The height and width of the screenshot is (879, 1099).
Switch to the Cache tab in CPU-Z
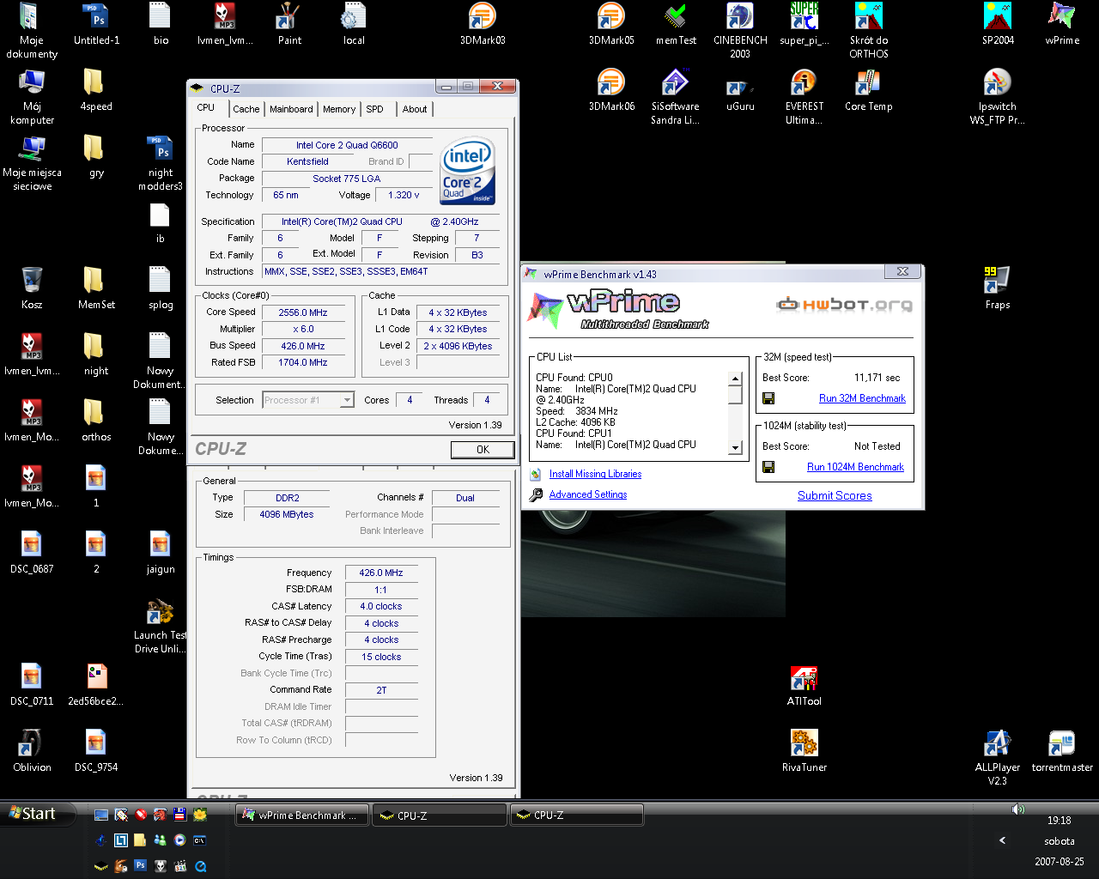point(246,109)
